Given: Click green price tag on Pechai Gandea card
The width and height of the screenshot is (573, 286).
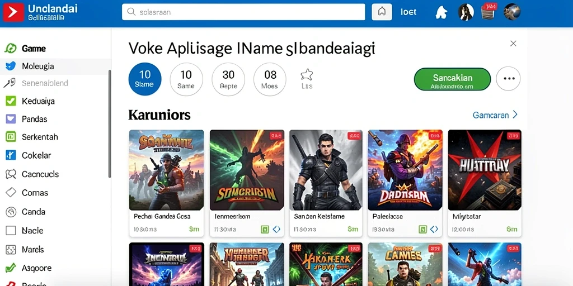Looking at the screenshot, I should [x=194, y=229].
